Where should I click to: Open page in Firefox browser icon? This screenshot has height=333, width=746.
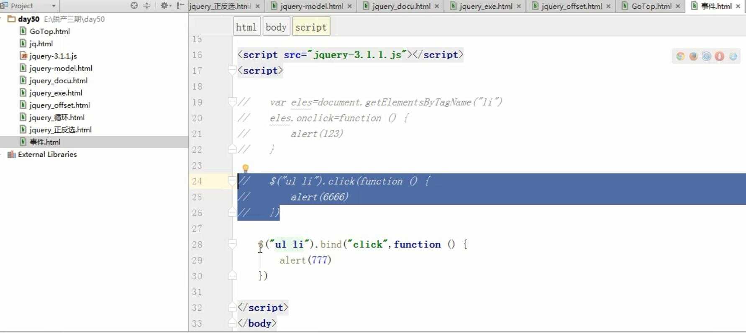tap(693, 56)
